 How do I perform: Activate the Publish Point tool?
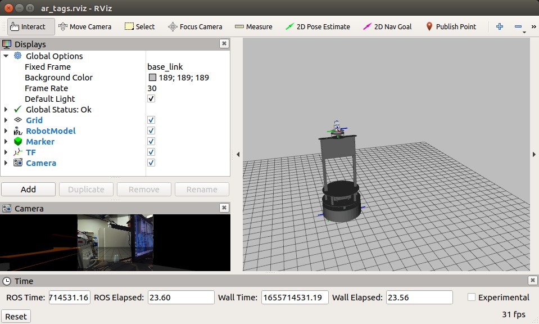click(451, 26)
